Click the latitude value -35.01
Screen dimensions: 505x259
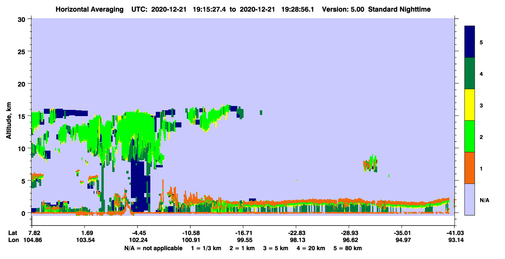tap(401, 233)
